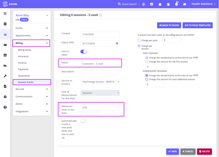This screenshot has height=157, width=219.
Task: Click the wrench tools icon in sidebar
Action: coord(5,76)
